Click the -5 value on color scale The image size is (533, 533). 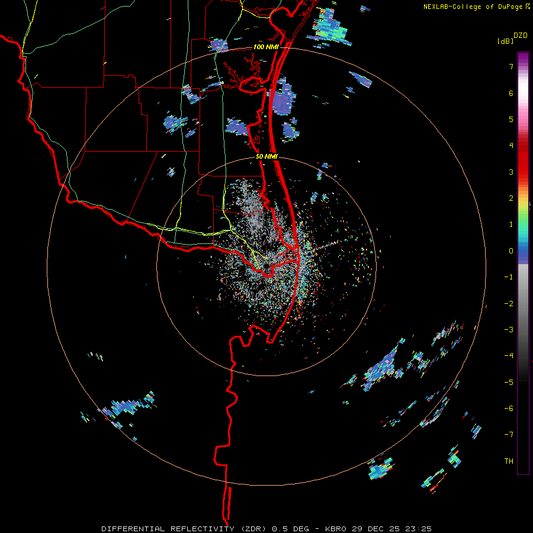coord(509,383)
